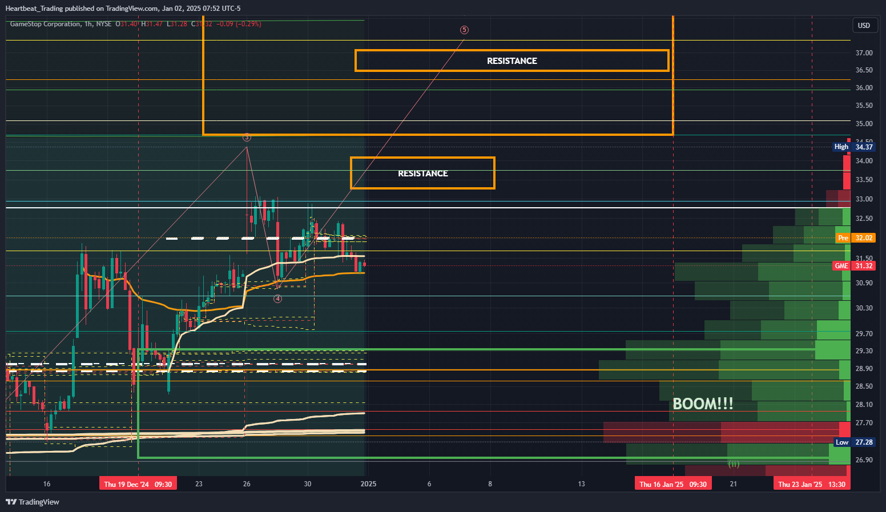Screen dimensions: 886x512
Task: Click the 23 date label on time axis
Action: [x=199, y=484]
